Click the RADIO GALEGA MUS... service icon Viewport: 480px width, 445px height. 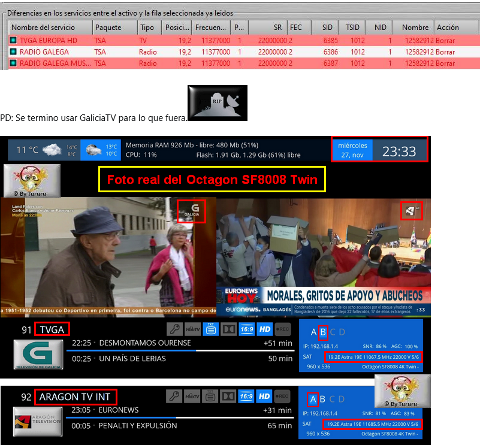(13, 63)
